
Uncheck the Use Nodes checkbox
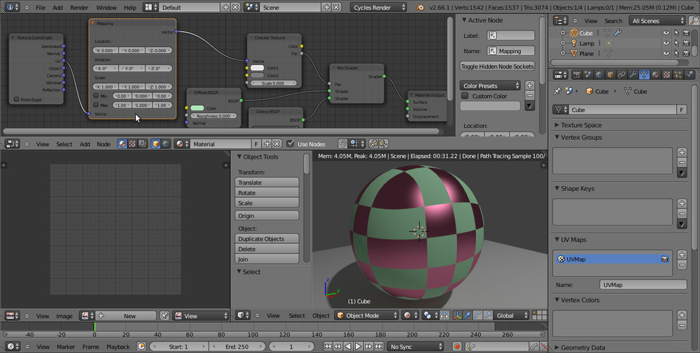click(x=291, y=144)
